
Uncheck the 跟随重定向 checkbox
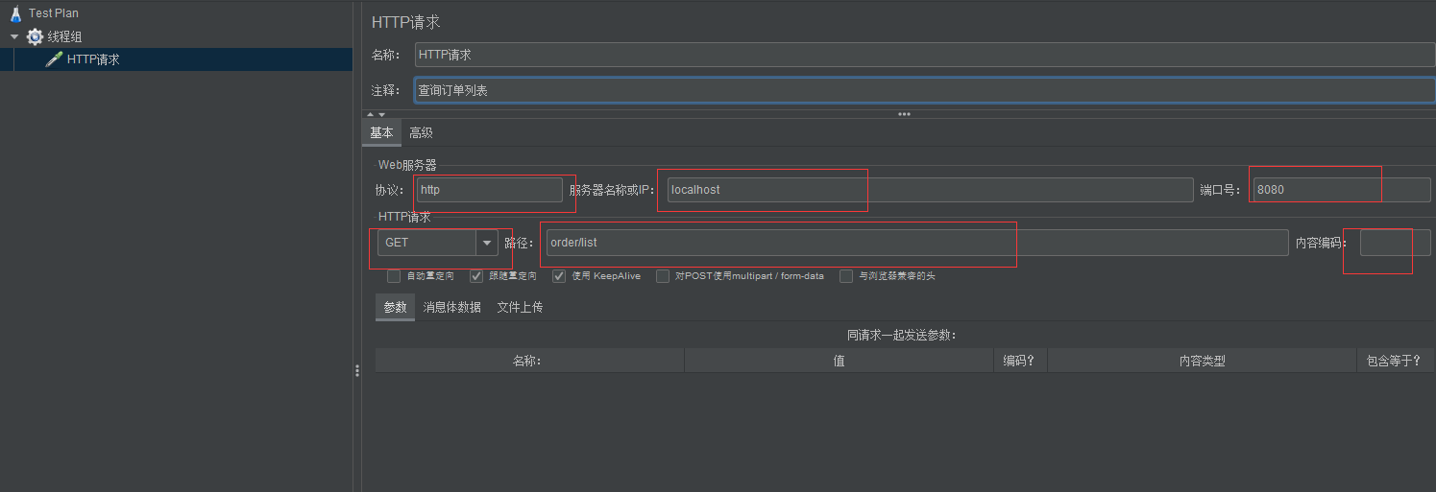click(476, 276)
